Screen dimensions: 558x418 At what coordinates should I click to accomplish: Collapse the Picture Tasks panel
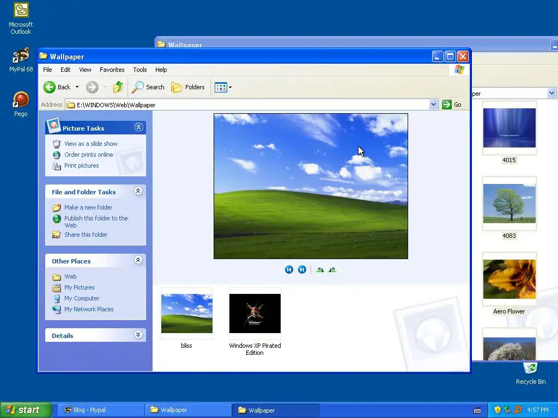click(139, 127)
